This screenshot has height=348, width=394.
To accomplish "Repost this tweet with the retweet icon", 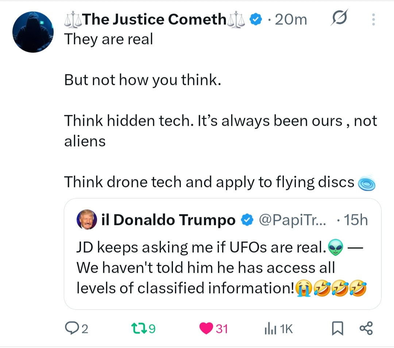I will (x=137, y=329).
